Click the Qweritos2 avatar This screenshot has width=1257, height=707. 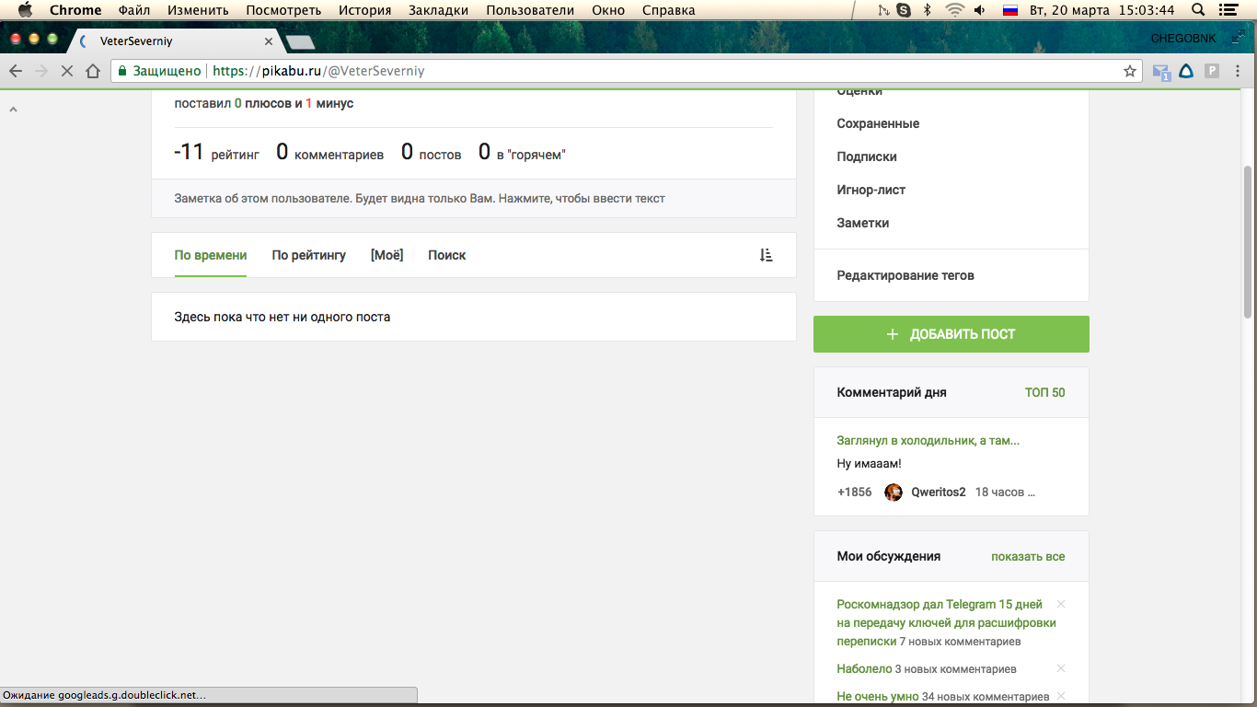[894, 492]
